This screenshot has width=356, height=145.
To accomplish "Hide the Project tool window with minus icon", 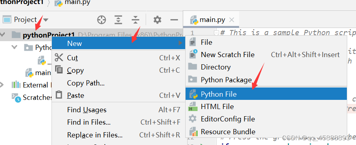I will (x=174, y=20).
